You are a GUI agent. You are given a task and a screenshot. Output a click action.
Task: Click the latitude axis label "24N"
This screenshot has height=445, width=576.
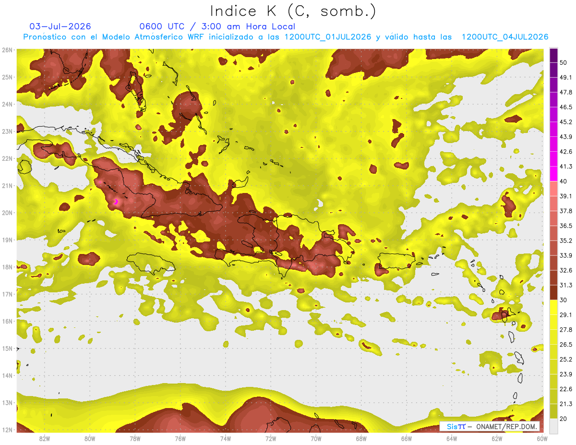click(7, 104)
